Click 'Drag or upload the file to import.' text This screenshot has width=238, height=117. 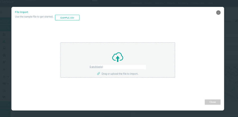pos(120,74)
